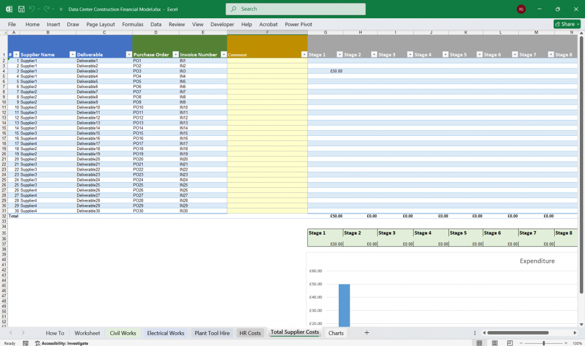The height and width of the screenshot is (346, 585).
Task: Open the Formulas ribbon tab
Action: [x=133, y=24]
